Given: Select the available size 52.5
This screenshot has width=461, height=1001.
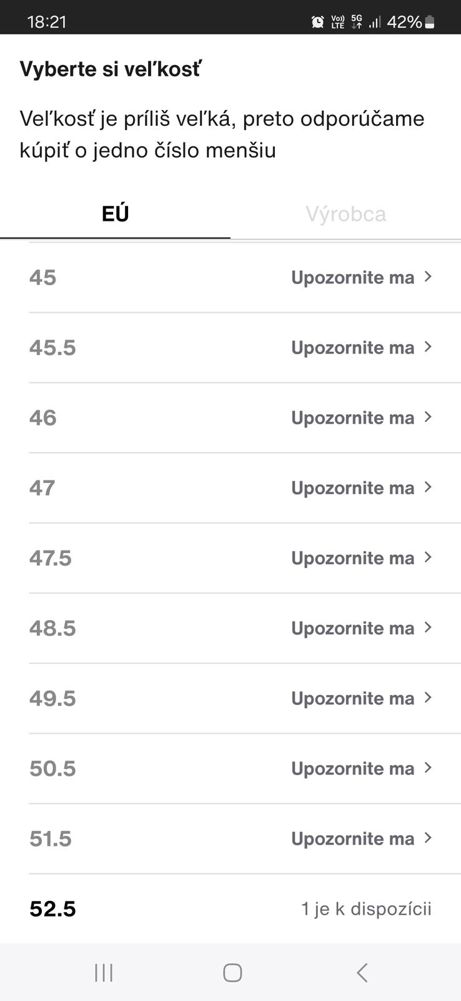Looking at the screenshot, I should (52, 908).
